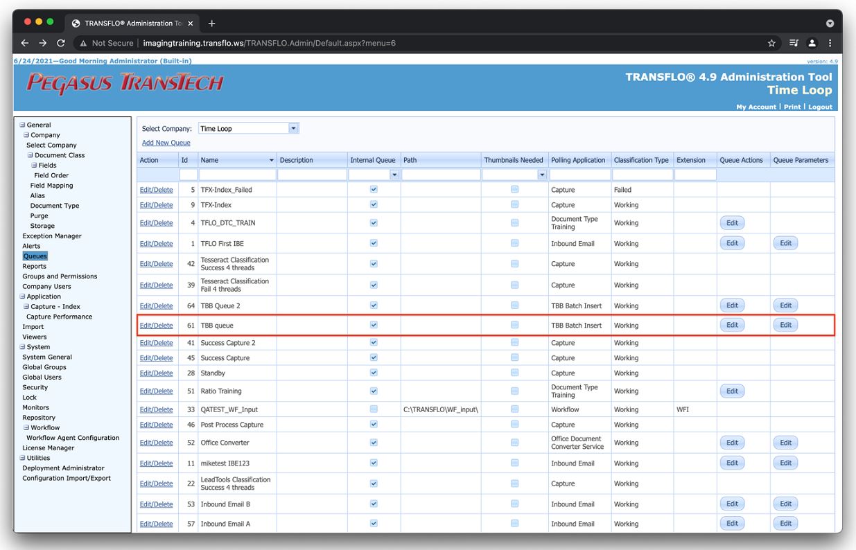Click Queue Actions Edit for TFLO_DTC_TRAIN
This screenshot has width=856, height=550.
(x=732, y=223)
